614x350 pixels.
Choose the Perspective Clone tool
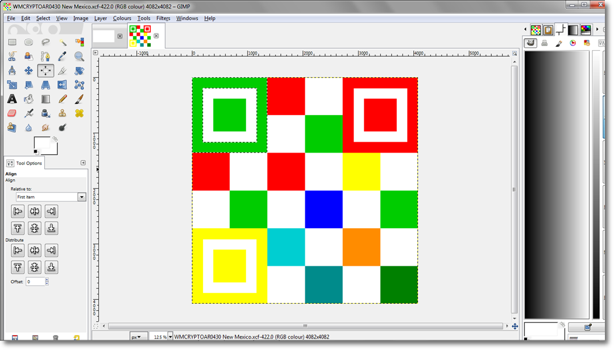coord(12,127)
